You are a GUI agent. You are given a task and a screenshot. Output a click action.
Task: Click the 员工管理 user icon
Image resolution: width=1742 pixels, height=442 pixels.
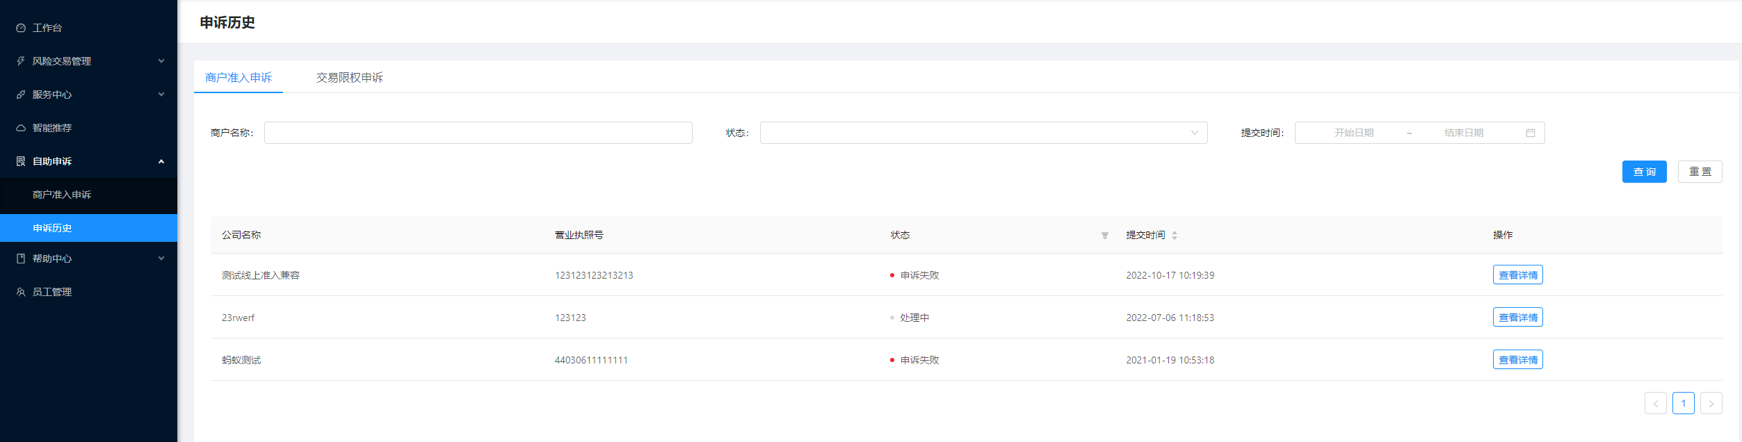[x=21, y=292]
